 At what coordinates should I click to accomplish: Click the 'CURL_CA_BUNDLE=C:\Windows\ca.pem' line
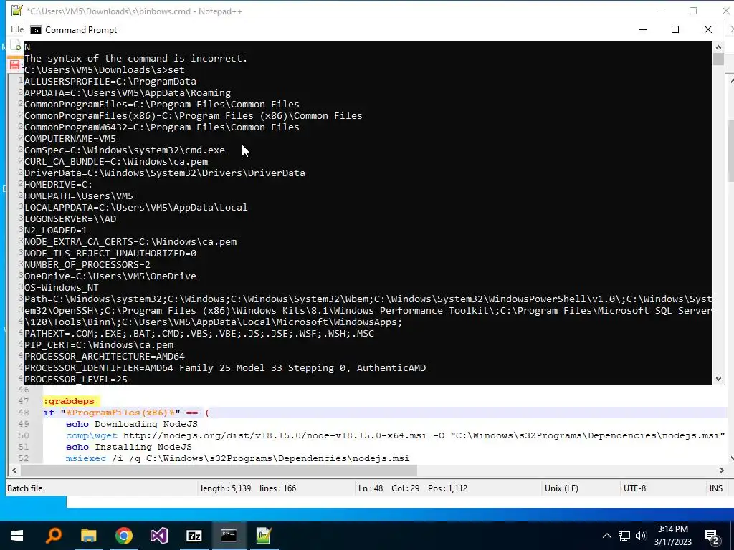click(x=116, y=161)
